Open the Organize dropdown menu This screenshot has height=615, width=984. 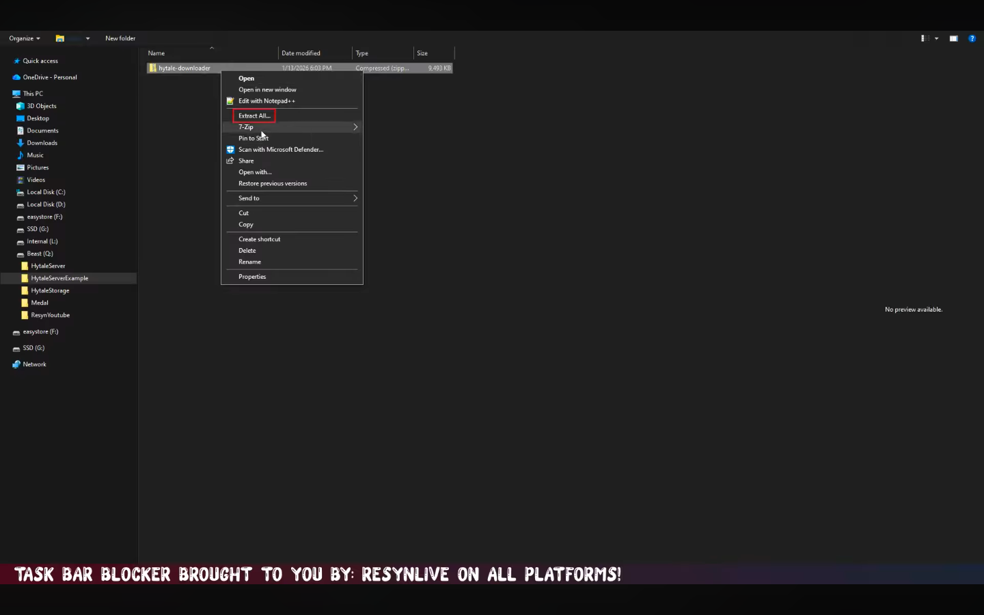(x=24, y=38)
